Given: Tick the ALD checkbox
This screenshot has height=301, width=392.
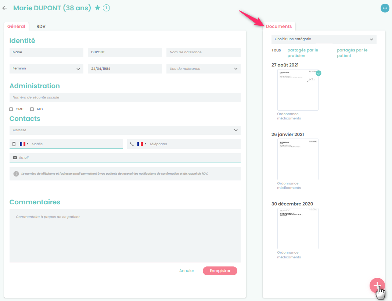Looking at the screenshot, I should point(32,109).
